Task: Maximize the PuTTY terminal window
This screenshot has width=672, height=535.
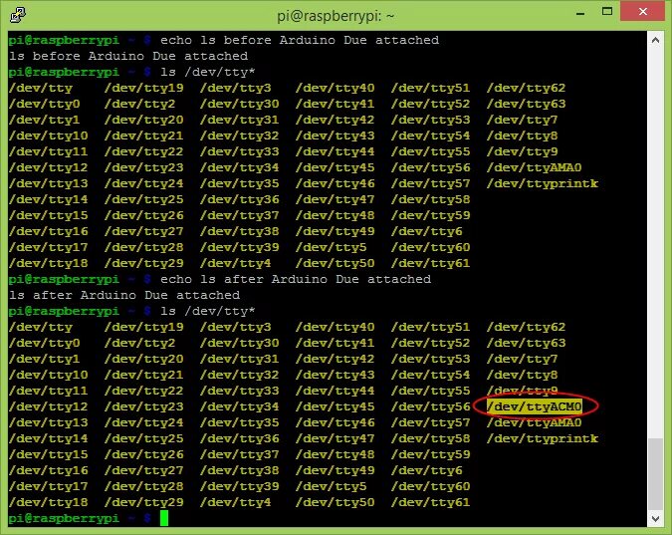Action: pyautogui.click(x=607, y=12)
